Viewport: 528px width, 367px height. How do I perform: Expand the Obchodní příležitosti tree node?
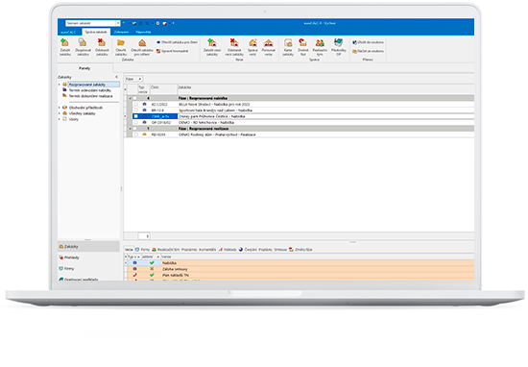coord(60,108)
